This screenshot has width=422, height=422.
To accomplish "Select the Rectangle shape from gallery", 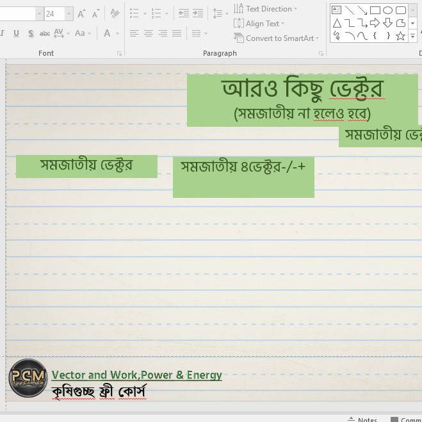I will point(375,10).
